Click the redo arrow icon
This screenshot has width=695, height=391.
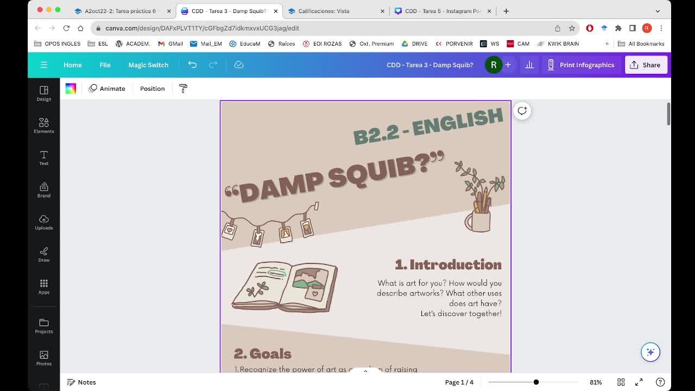click(213, 65)
